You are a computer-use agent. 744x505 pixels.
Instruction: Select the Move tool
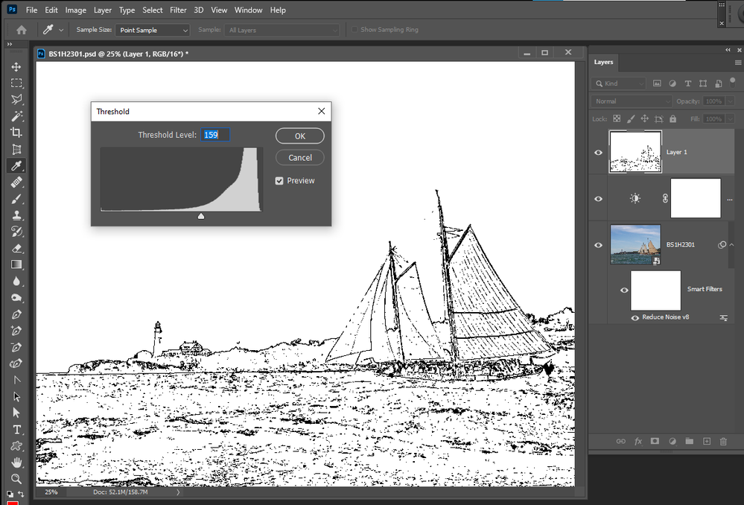point(16,66)
